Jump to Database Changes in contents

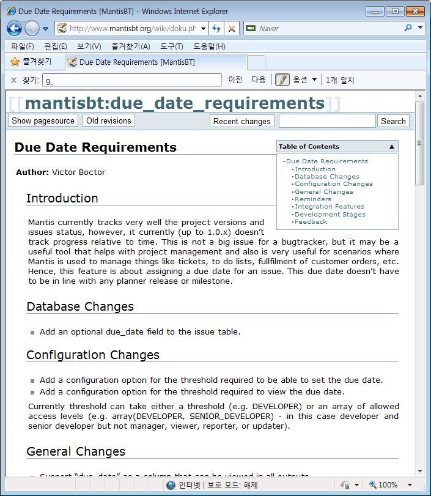[x=327, y=177]
